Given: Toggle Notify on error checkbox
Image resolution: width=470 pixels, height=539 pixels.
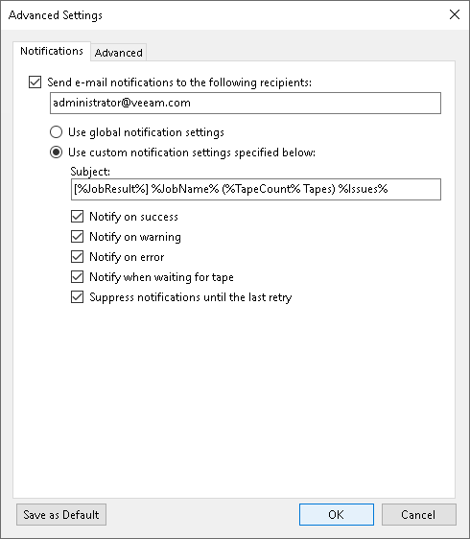Looking at the screenshot, I should 77,257.
